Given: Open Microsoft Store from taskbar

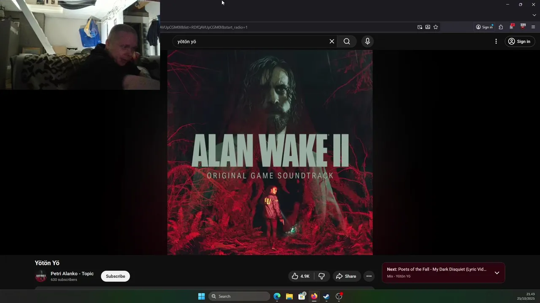Looking at the screenshot, I should (302, 296).
